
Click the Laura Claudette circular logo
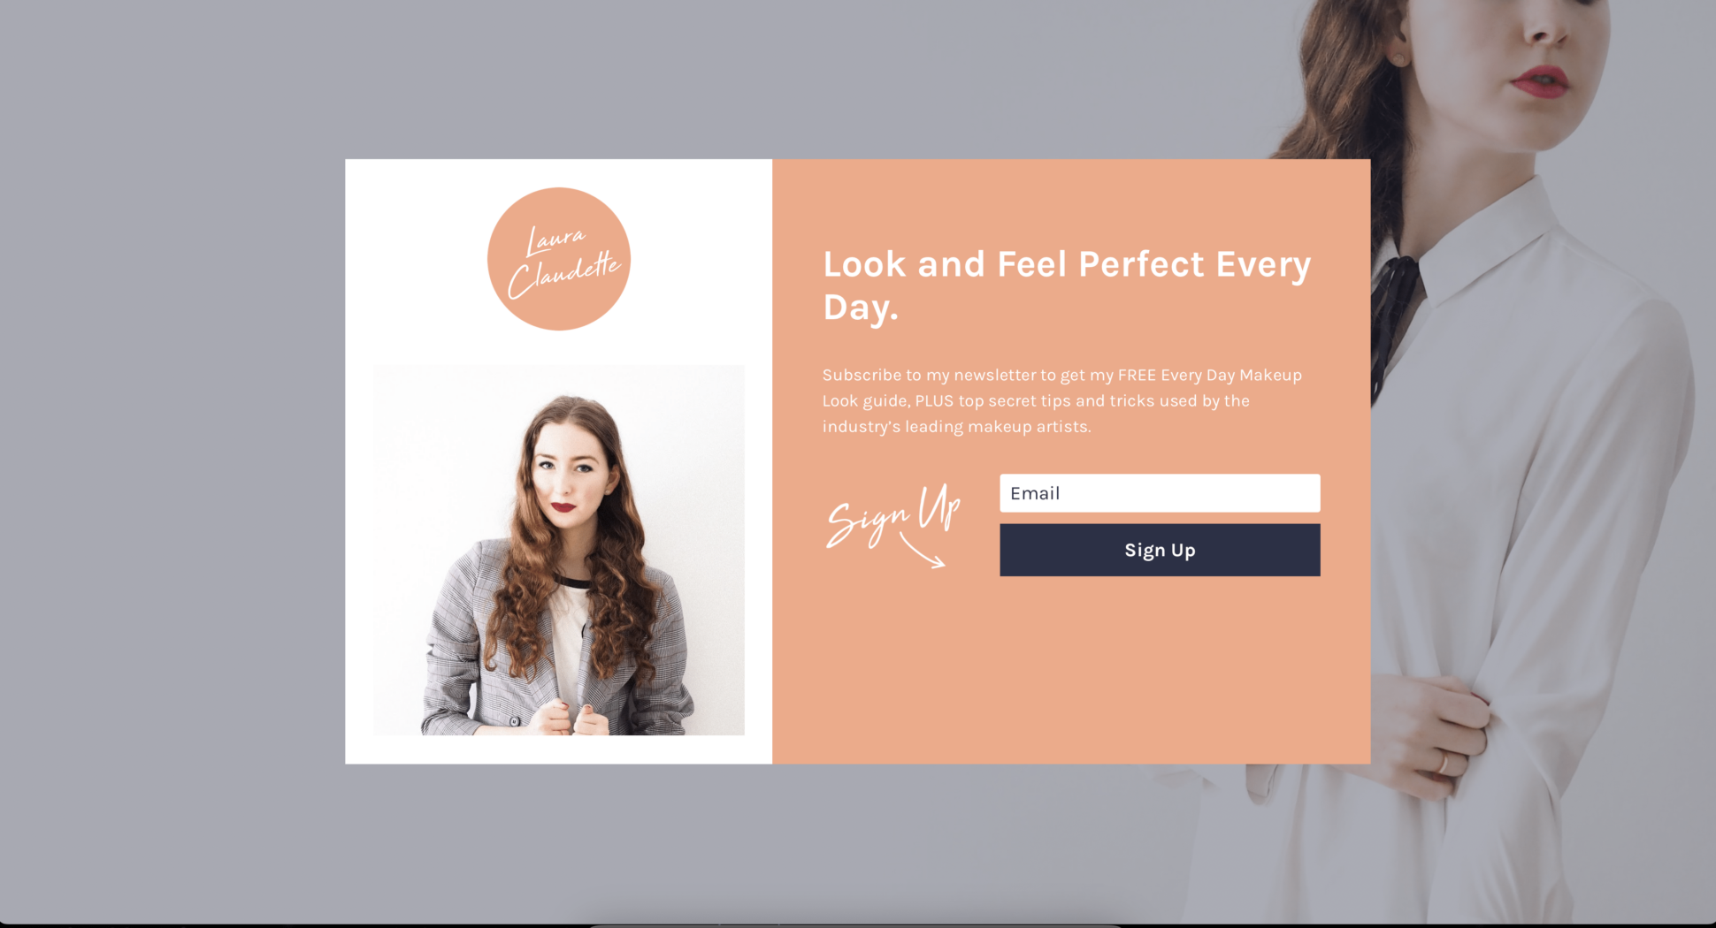(558, 259)
